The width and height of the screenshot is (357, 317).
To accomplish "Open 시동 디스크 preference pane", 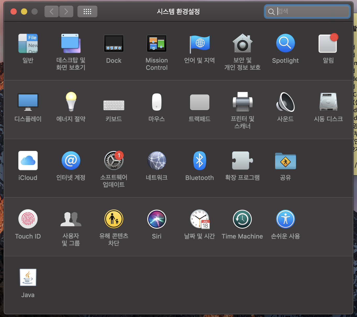I will click(328, 102).
